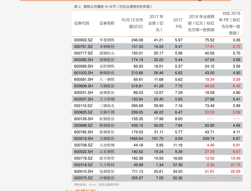Click the 2017 P/E column header
Image resolution: width=251 pixels, height=191 pixels.
[178, 23]
